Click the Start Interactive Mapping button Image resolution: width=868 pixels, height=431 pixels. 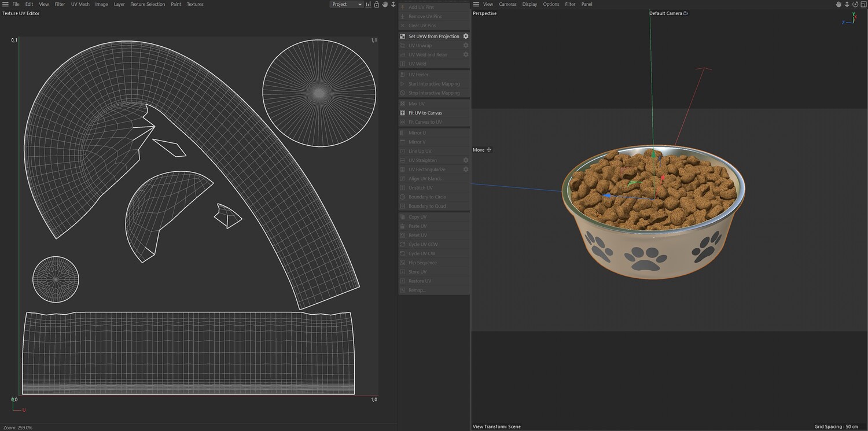click(x=434, y=84)
